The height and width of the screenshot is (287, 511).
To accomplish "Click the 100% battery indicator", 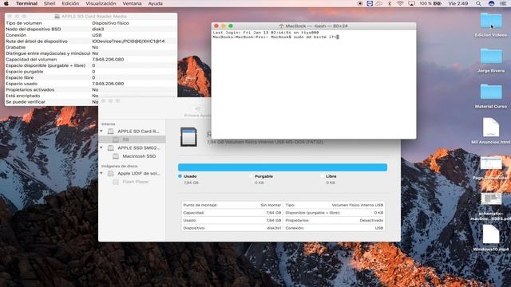I will pyautogui.click(x=430, y=3).
